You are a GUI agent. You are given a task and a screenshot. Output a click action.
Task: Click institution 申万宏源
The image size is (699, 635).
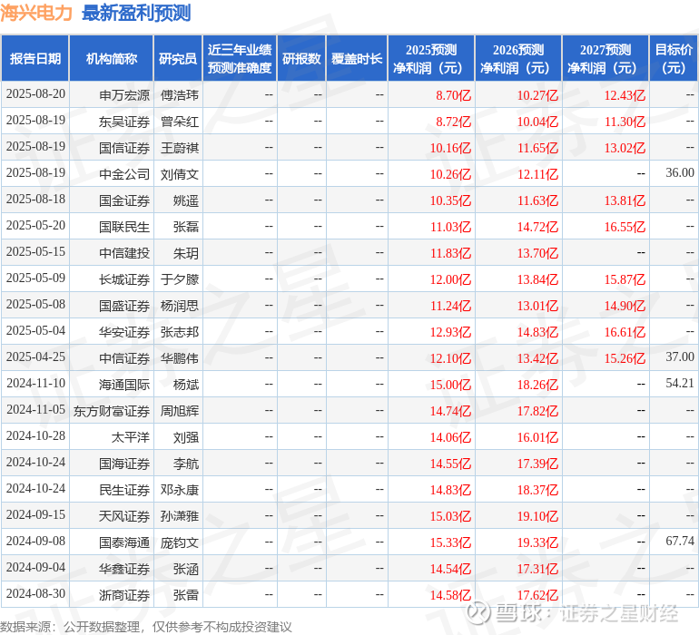coord(124,95)
